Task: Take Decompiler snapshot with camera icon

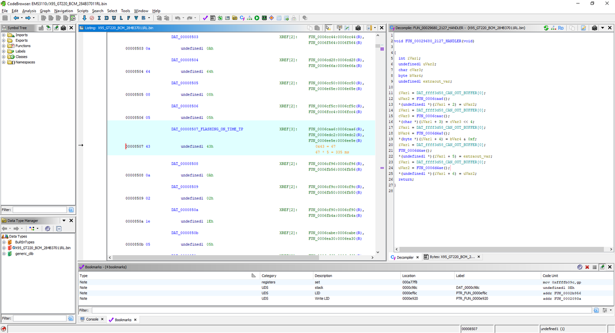Action: [594, 28]
